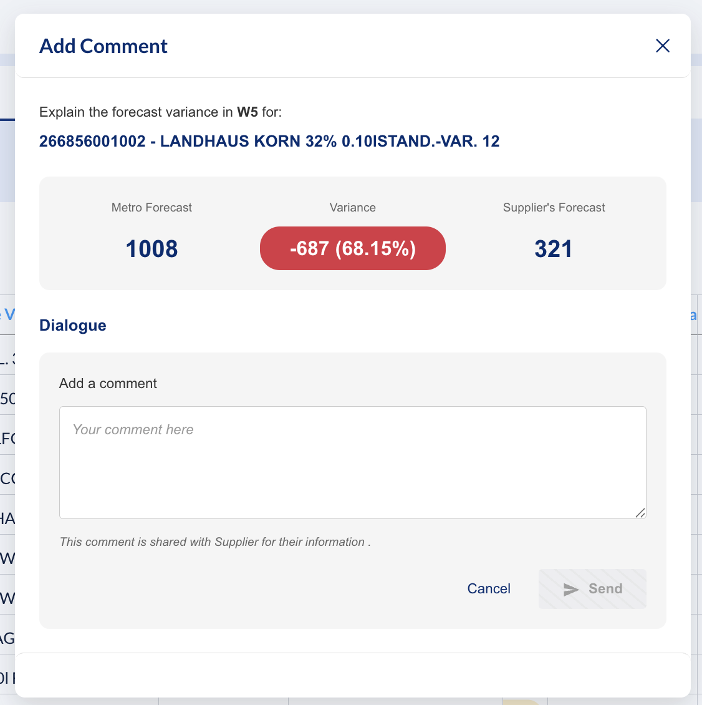Close the Add Comment dialog
The height and width of the screenshot is (705, 702).
tap(663, 46)
